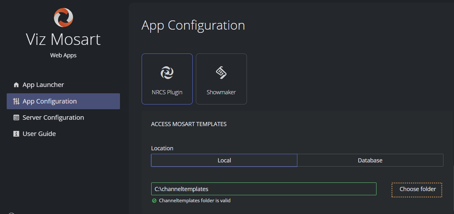The height and width of the screenshot is (214, 454).
Task: Click the App Configuration page heading
Action: (x=193, y=25)
